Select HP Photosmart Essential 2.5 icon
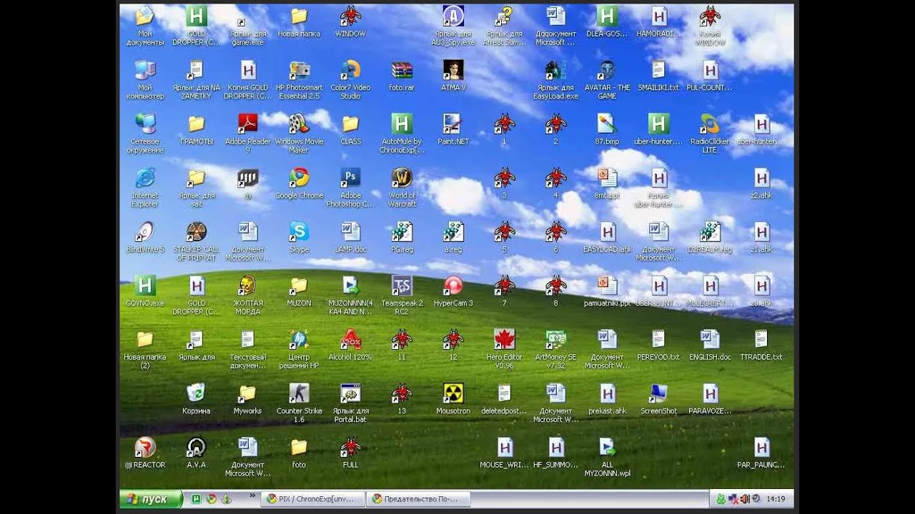Image resolution: width=915 pixels, height=514 pixels. (x=299, y=79)
